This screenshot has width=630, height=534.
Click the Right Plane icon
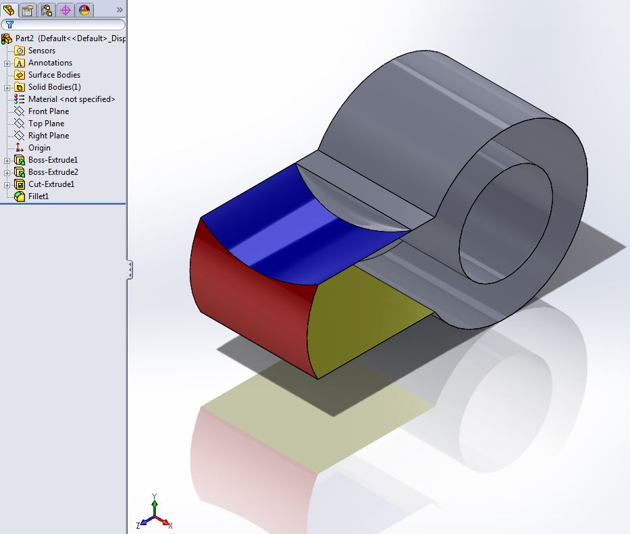pos(20,136)
